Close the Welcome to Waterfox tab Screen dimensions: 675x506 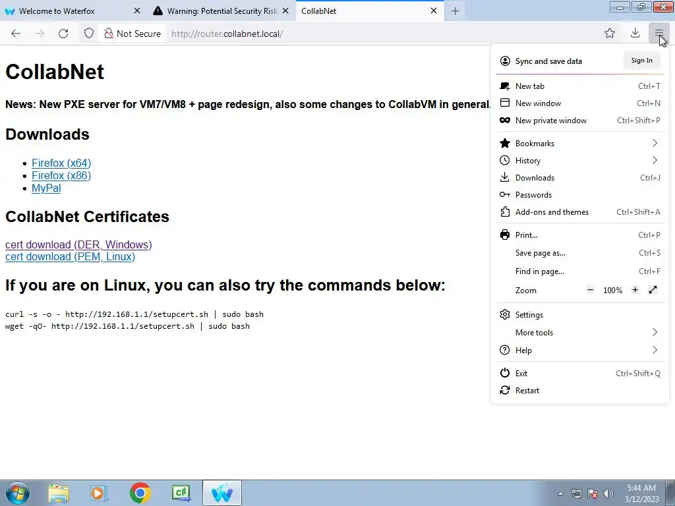[x=137, y=11]
